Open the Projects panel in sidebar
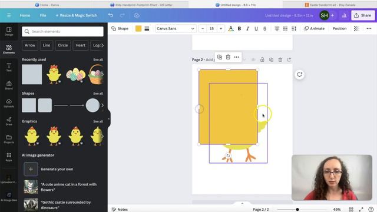 [9, 139]
